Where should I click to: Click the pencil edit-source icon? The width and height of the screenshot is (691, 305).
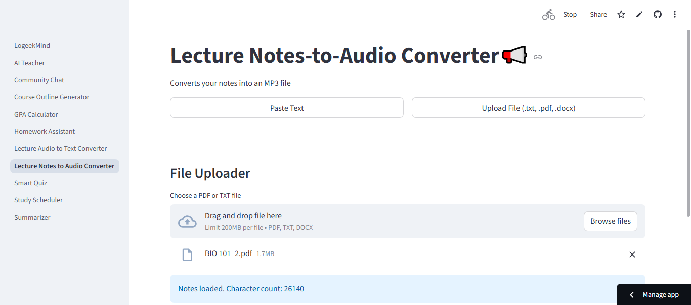coord(639,14)
